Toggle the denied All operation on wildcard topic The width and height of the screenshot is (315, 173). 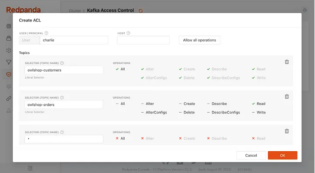click(120, 138)
